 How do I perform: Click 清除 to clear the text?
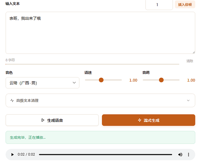pos(190,61)
